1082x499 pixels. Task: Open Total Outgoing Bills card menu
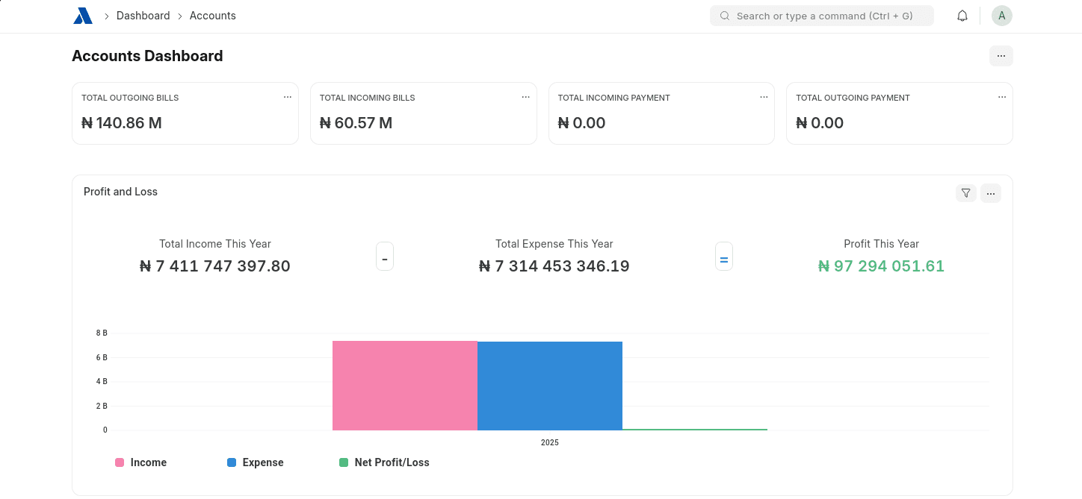288,97
